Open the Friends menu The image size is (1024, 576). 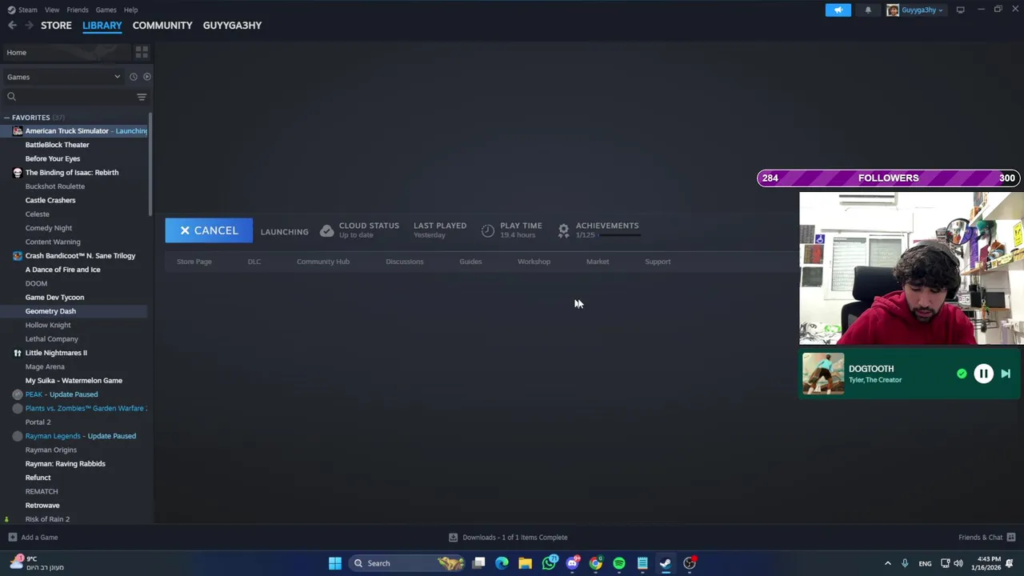point(78,10)
